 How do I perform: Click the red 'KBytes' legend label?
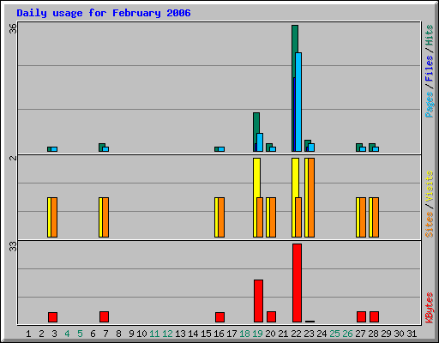click(x=430, y=308)
